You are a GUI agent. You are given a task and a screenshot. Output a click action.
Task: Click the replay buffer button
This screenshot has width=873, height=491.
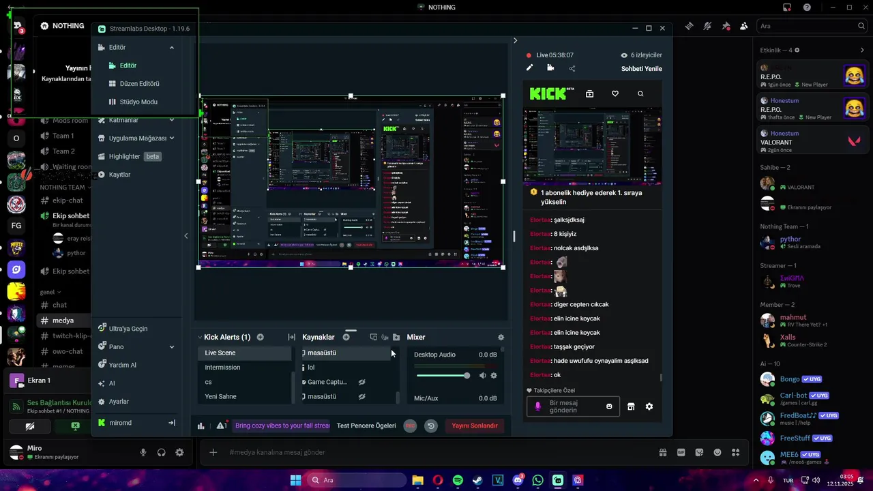tap(431, 426)
